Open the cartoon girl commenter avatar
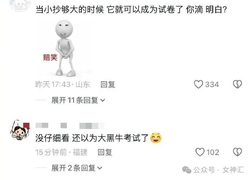 (20, 130)
